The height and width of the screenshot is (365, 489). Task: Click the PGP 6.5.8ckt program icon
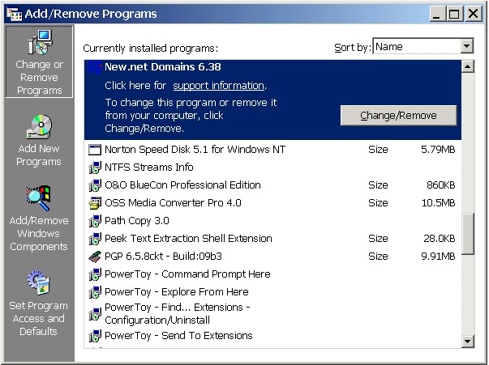pos(95,257)
